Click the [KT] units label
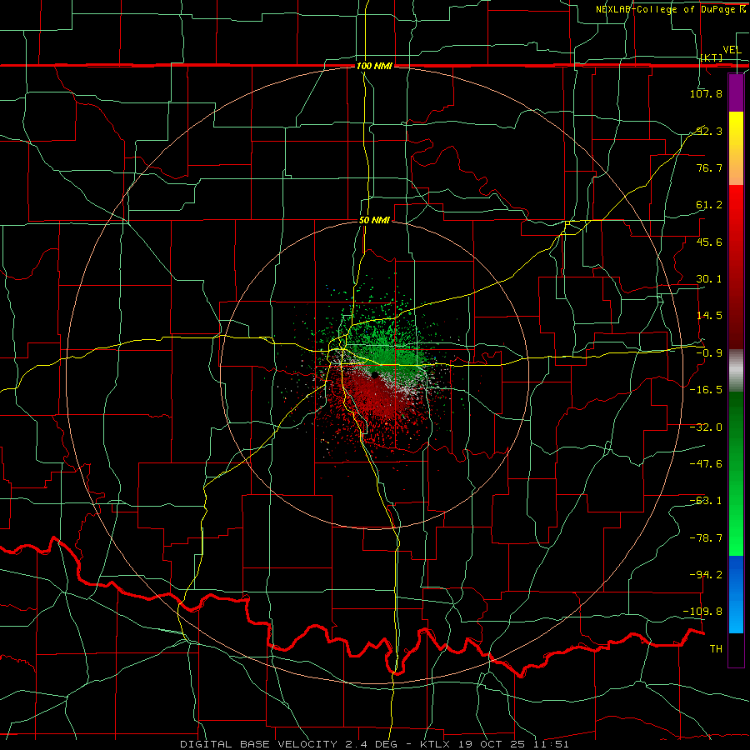Image resolution: width=750 pixels, height=750 pixels. 712,58
